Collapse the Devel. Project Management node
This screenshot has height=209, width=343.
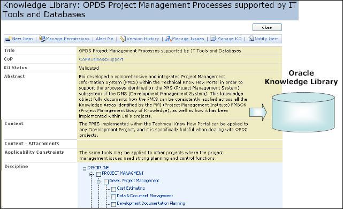click(x=99, y=182)
